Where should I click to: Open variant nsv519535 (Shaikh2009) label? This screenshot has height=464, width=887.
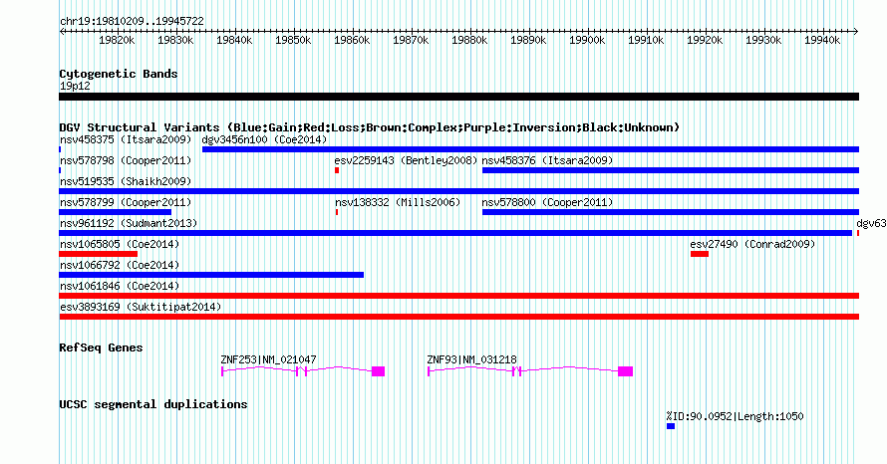[x=126, y=181]
